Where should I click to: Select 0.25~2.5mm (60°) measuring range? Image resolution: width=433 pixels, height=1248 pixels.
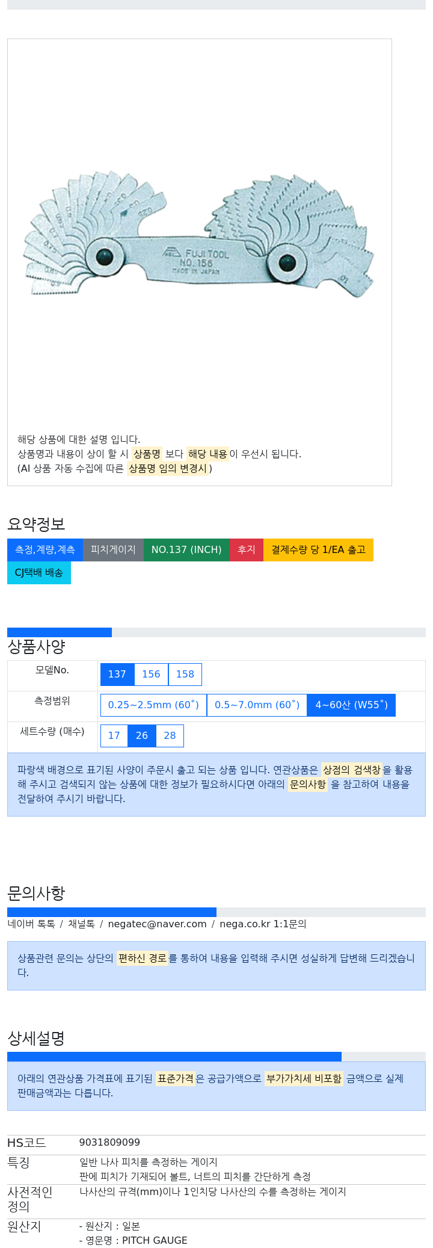(153, 705)
